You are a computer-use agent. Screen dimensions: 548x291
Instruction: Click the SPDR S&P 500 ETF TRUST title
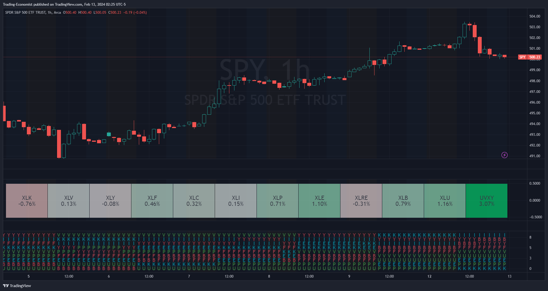click(x=26, y=13)
